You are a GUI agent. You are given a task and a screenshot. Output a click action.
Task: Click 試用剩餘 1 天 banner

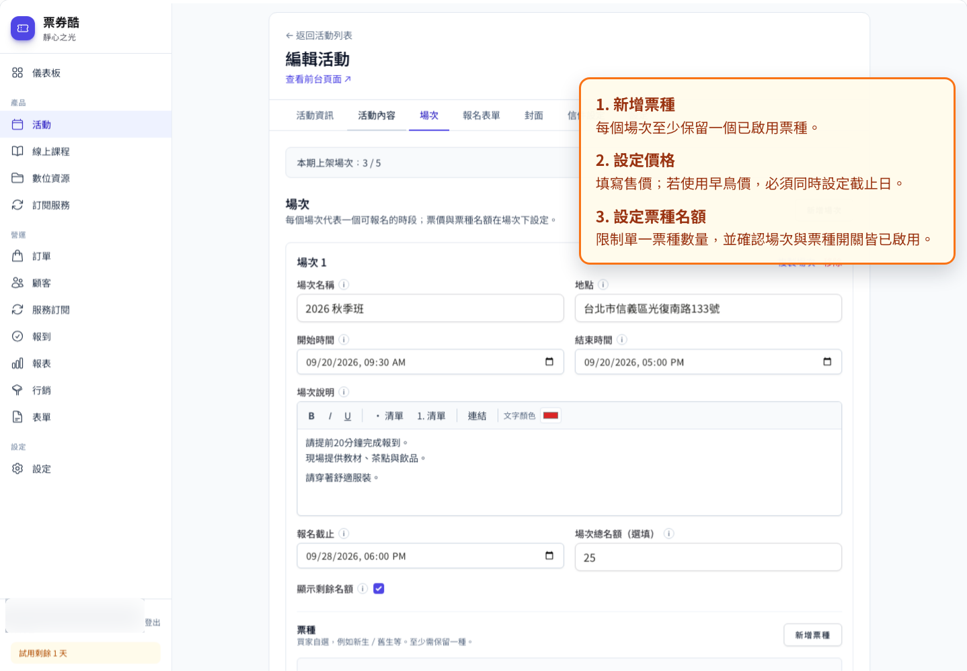(85, 653)
